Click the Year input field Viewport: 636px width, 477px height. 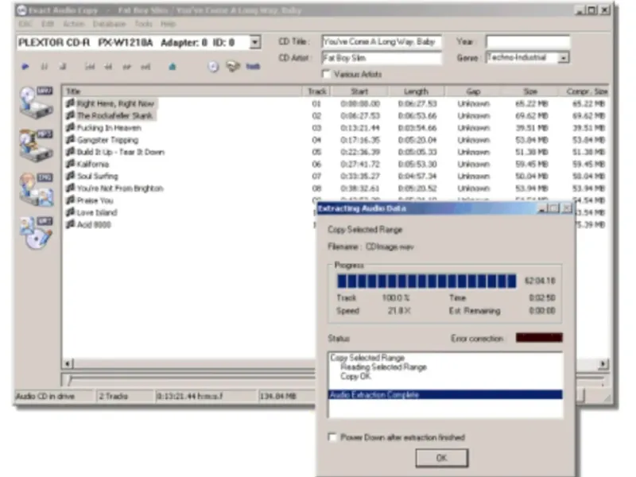click(x=528, y=42)
